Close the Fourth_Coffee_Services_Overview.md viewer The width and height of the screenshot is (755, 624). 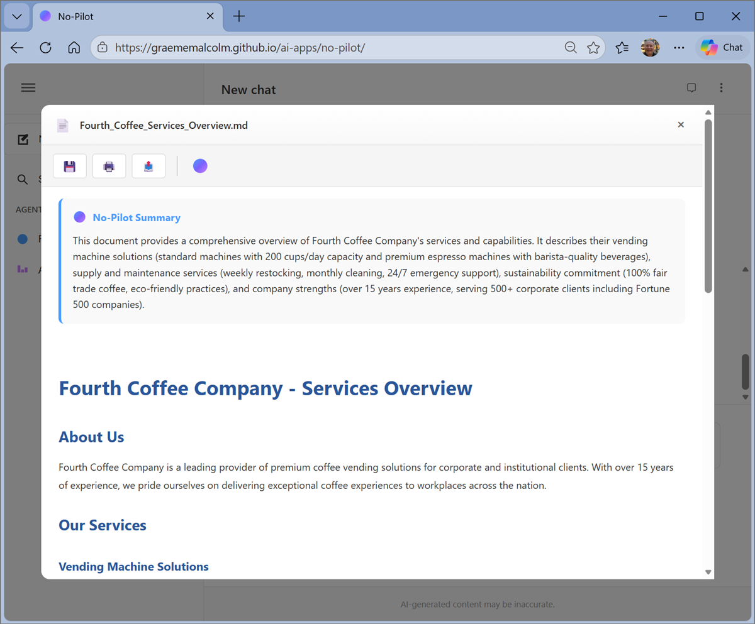pyautogui.click(x=681, y=125)
